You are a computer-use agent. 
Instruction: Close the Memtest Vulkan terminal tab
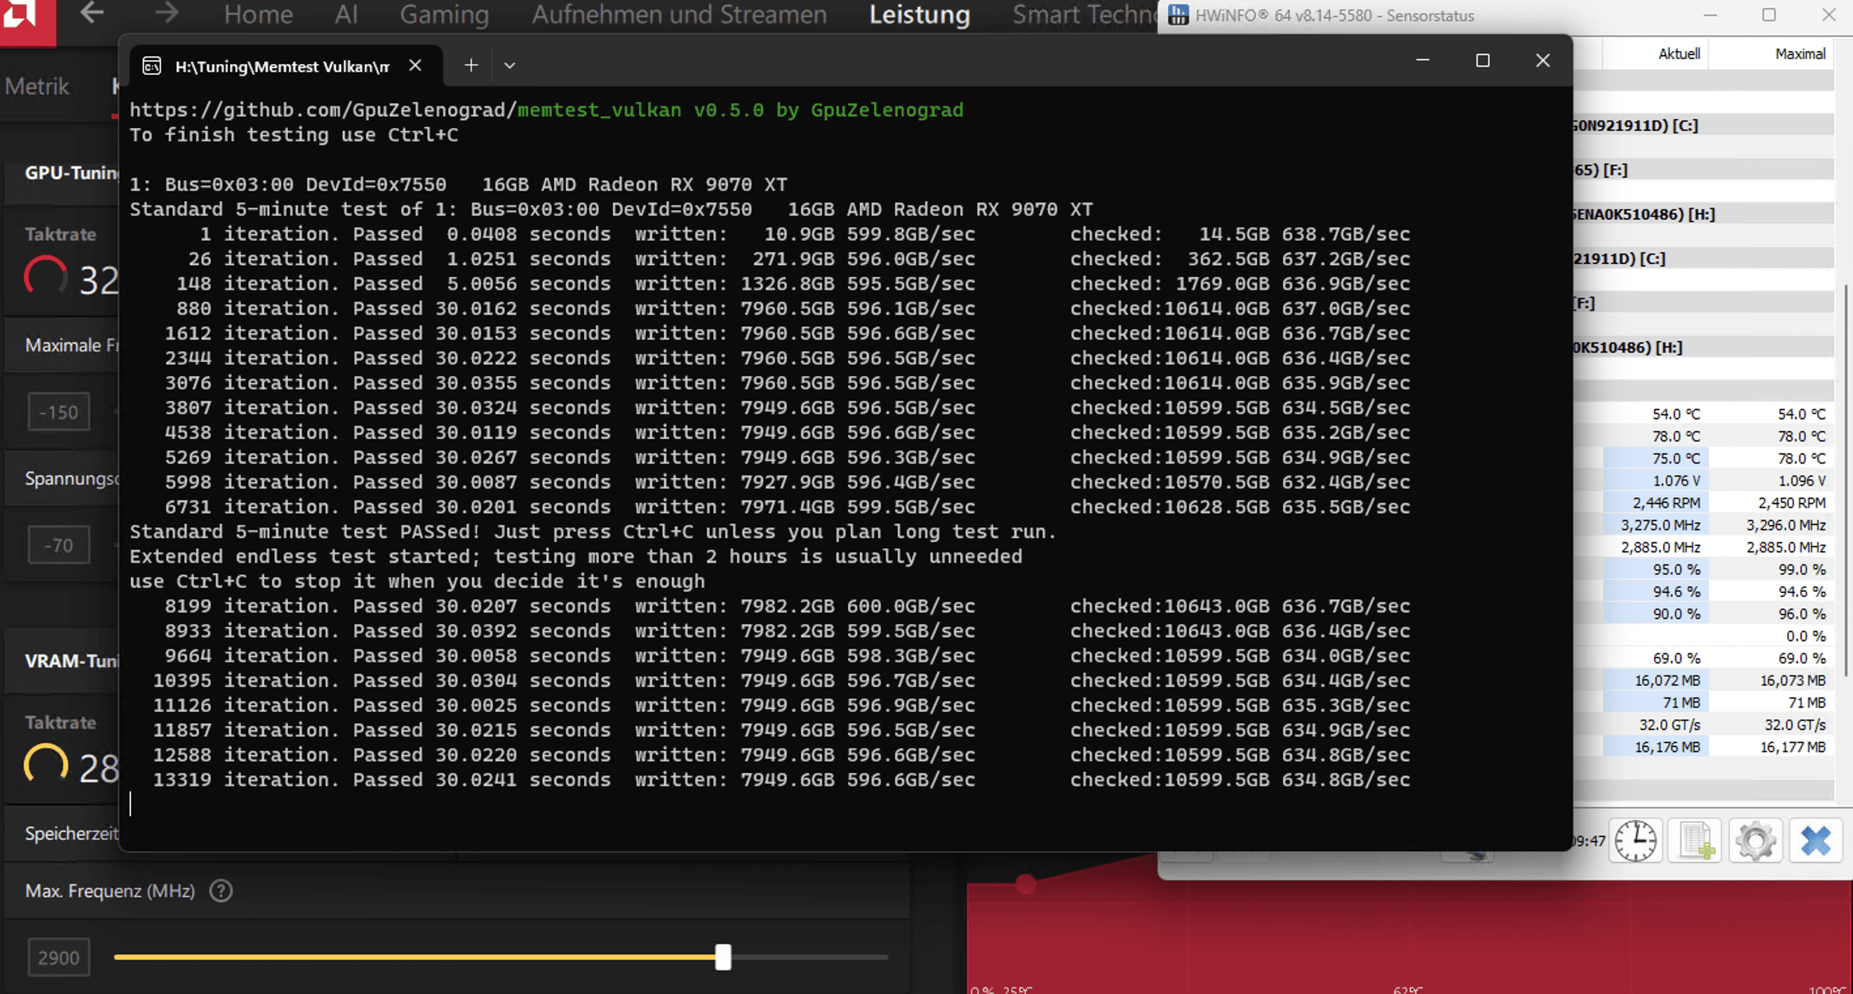[x=415, y=65]
